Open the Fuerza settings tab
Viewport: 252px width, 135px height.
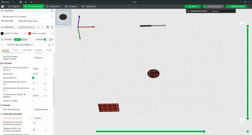15,50
